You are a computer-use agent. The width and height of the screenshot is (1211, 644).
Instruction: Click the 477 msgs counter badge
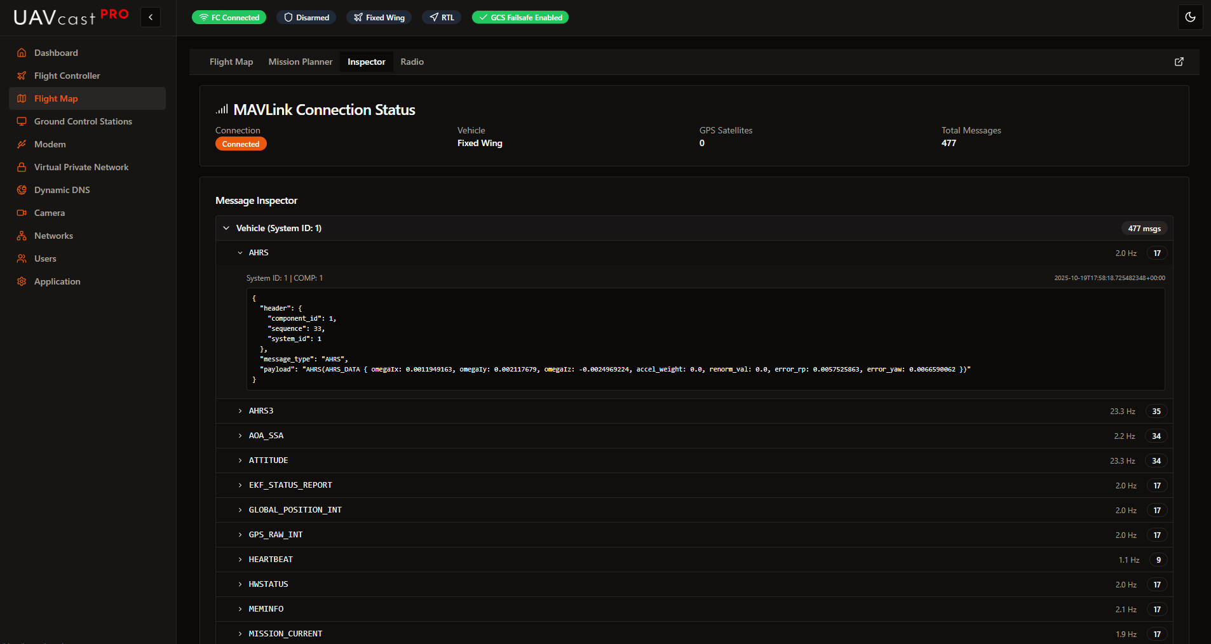pyautogui.click(x=1144, y=228)
